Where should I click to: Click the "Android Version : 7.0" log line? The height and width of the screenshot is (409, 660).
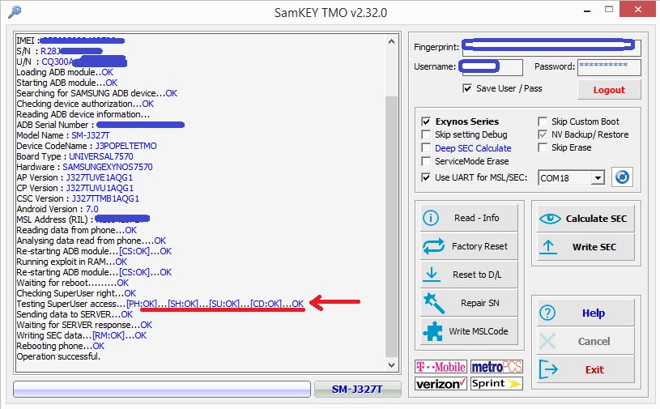(x=57, y=209)
